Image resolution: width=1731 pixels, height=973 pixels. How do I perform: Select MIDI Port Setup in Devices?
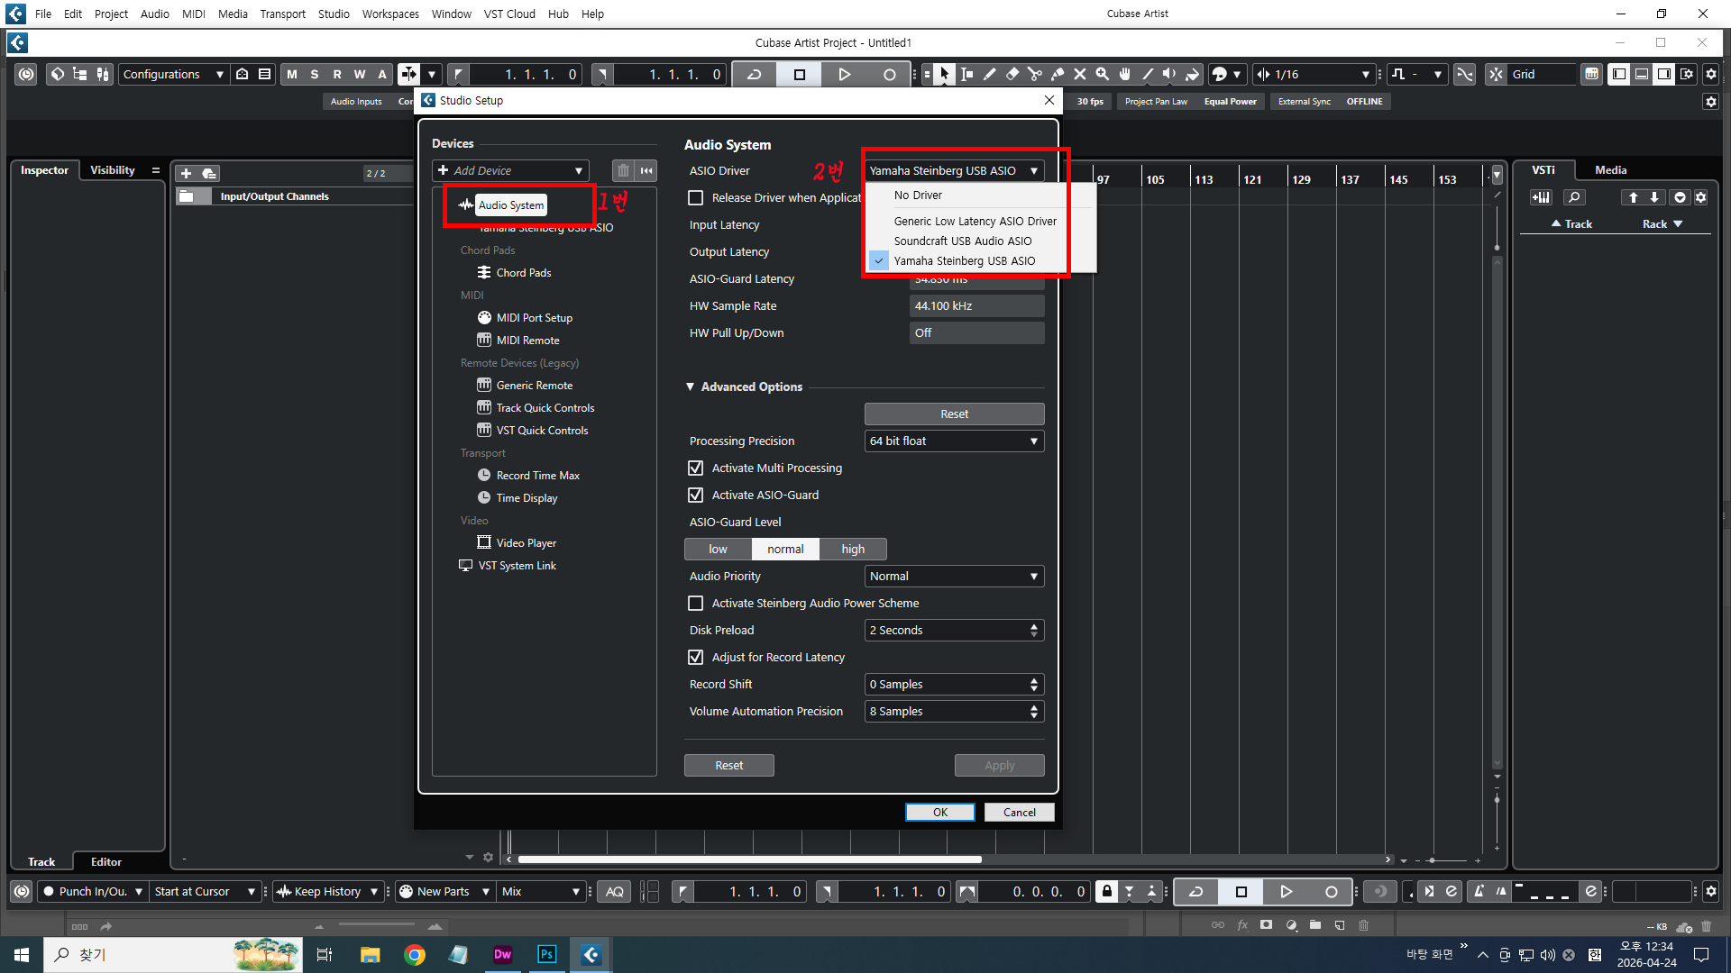pyautogui.click(x=534, y=317)
